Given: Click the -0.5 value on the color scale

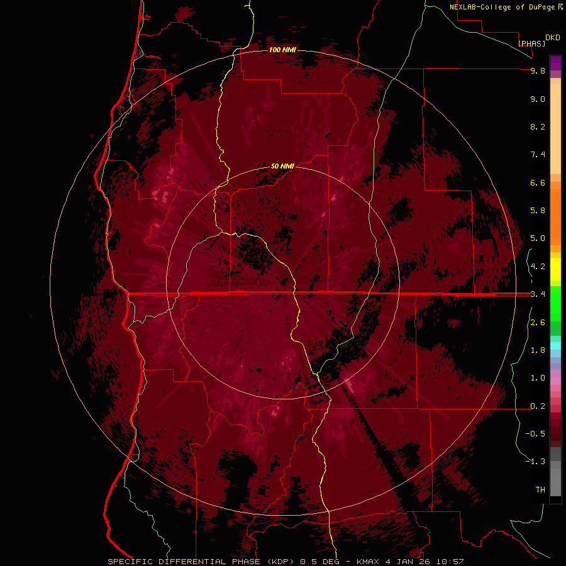Looking at the screenshot, I should pyautogui.click(x=535, y=434).
